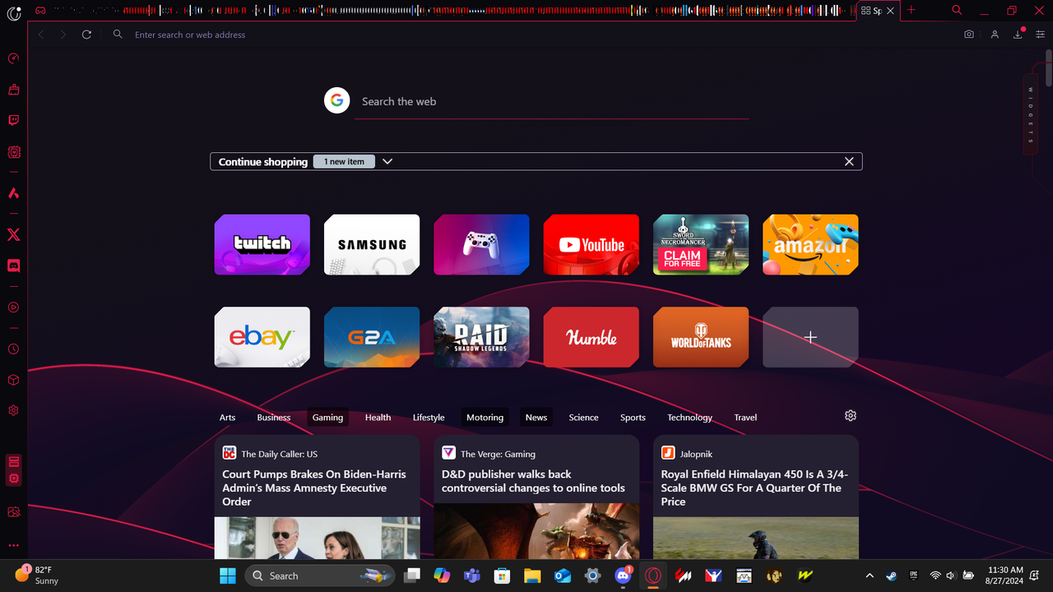Open Discord from the sidebar
The width and height of the screenshot is (1053, 592).
pos(13,266)
